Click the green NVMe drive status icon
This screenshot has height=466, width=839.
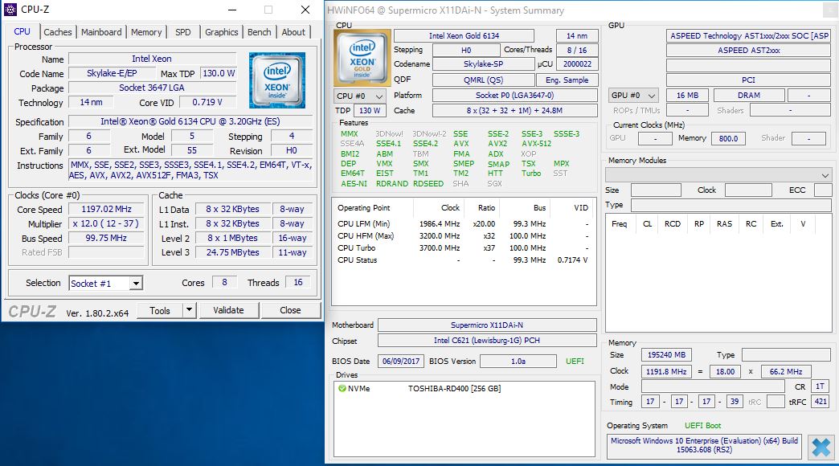(x=342, y=389)
